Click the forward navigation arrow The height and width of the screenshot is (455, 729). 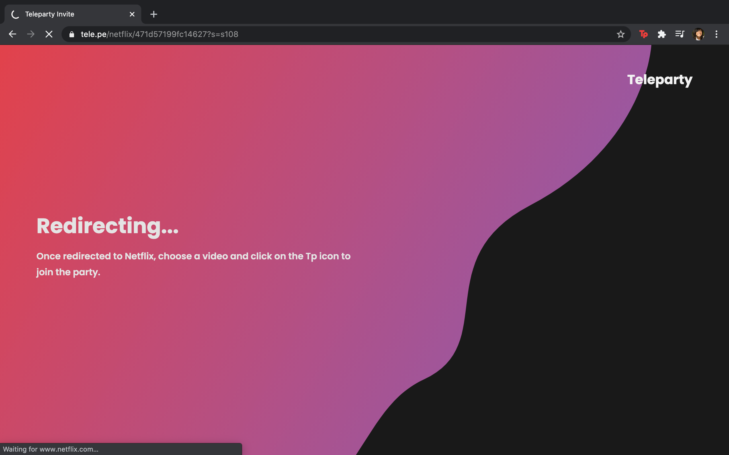[30, 34]
